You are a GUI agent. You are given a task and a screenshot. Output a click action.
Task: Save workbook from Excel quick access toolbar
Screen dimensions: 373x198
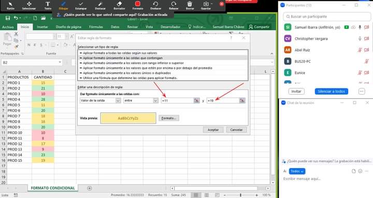pyautogui.click(x=8, y=18)
